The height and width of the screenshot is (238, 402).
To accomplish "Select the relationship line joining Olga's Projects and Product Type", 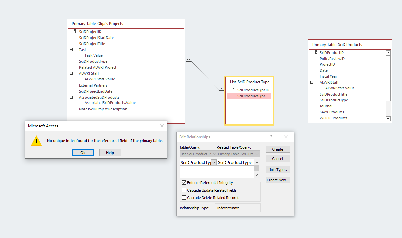I will (x=205, y=75).
